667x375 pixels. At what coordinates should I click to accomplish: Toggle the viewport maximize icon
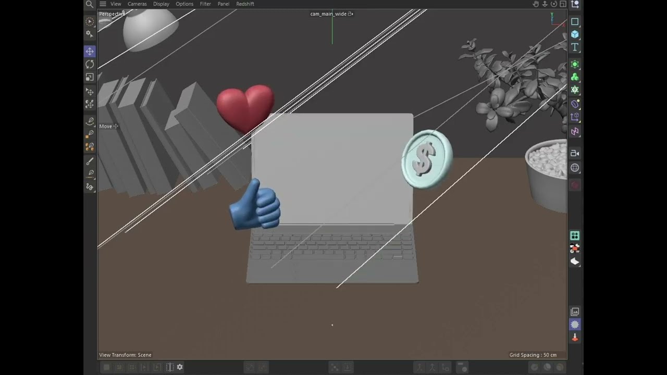(563, 4)
